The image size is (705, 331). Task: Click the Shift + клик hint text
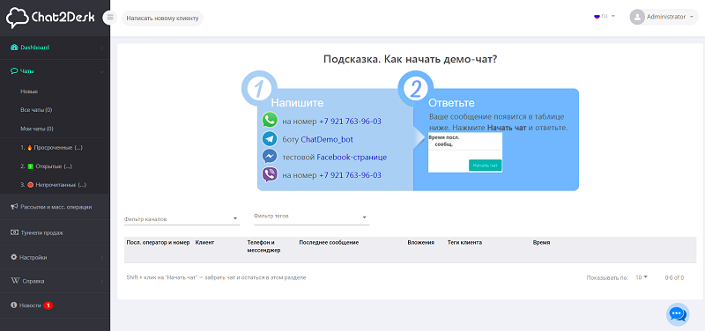216,277
